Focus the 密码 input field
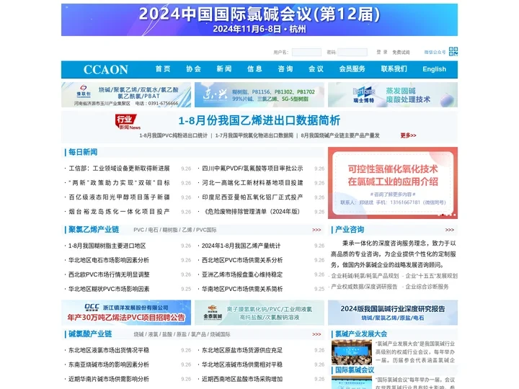Viewport: 519px width, 389px height. pyautogui.click(x=352, y=52)
